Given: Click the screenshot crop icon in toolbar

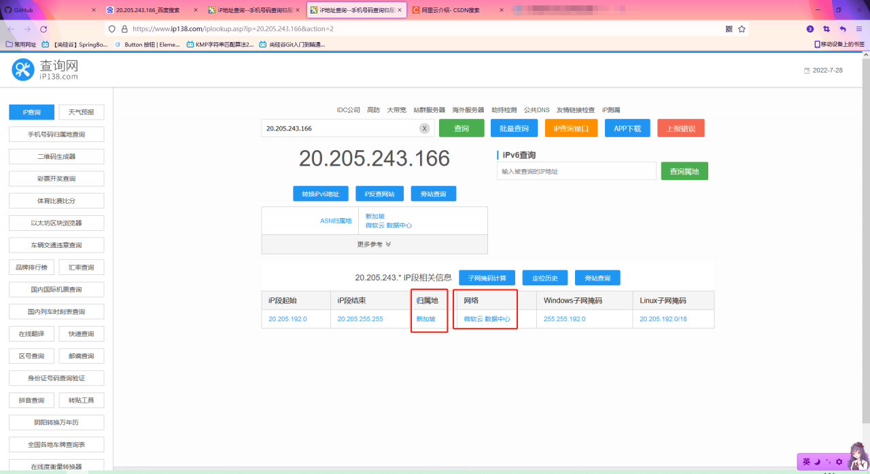Looking at the screenshot, I should 826,29.
